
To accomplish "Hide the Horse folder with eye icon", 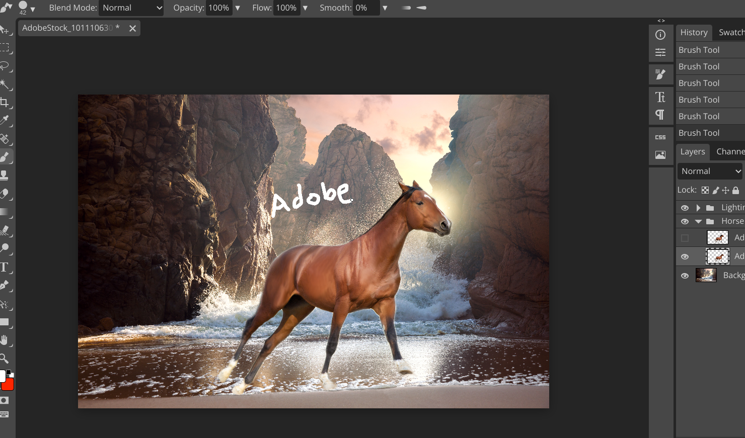I will [x=685, y=221].
